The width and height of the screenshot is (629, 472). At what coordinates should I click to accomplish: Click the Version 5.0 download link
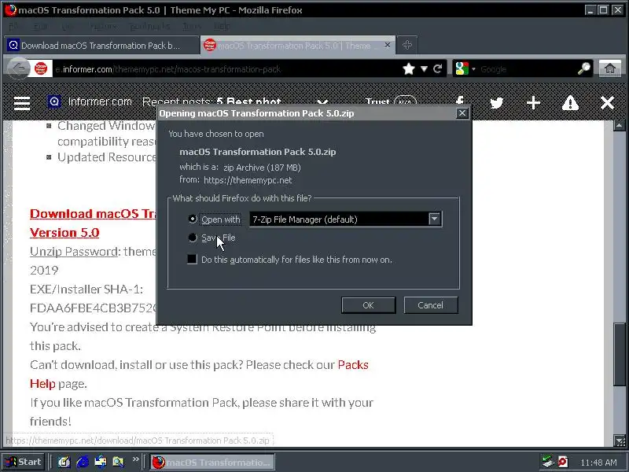coord(64,232)
